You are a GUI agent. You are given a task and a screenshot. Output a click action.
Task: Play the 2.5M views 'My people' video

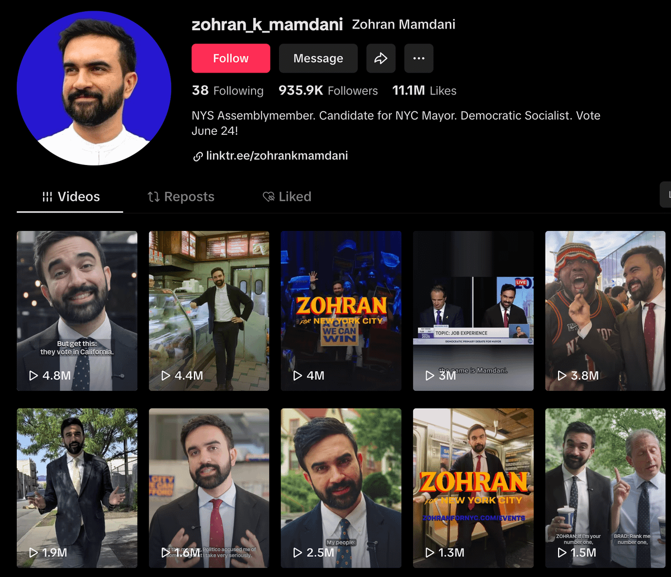[x=341, y=488]
